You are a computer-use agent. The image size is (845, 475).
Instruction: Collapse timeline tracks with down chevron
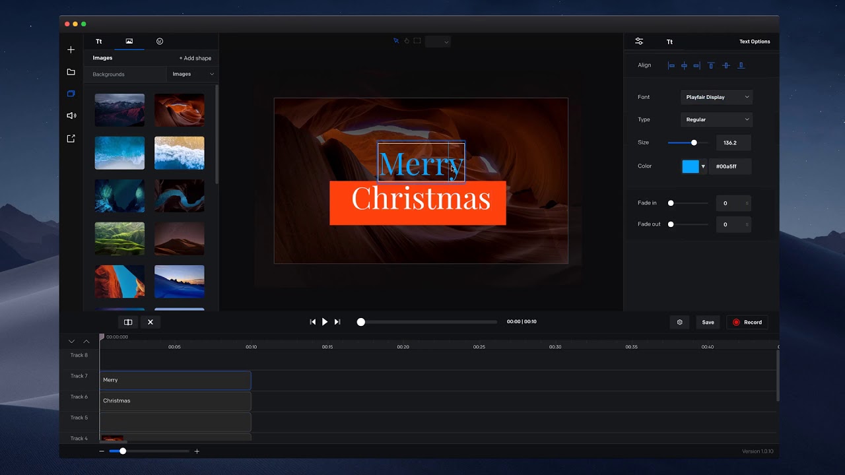click(72, 341)
